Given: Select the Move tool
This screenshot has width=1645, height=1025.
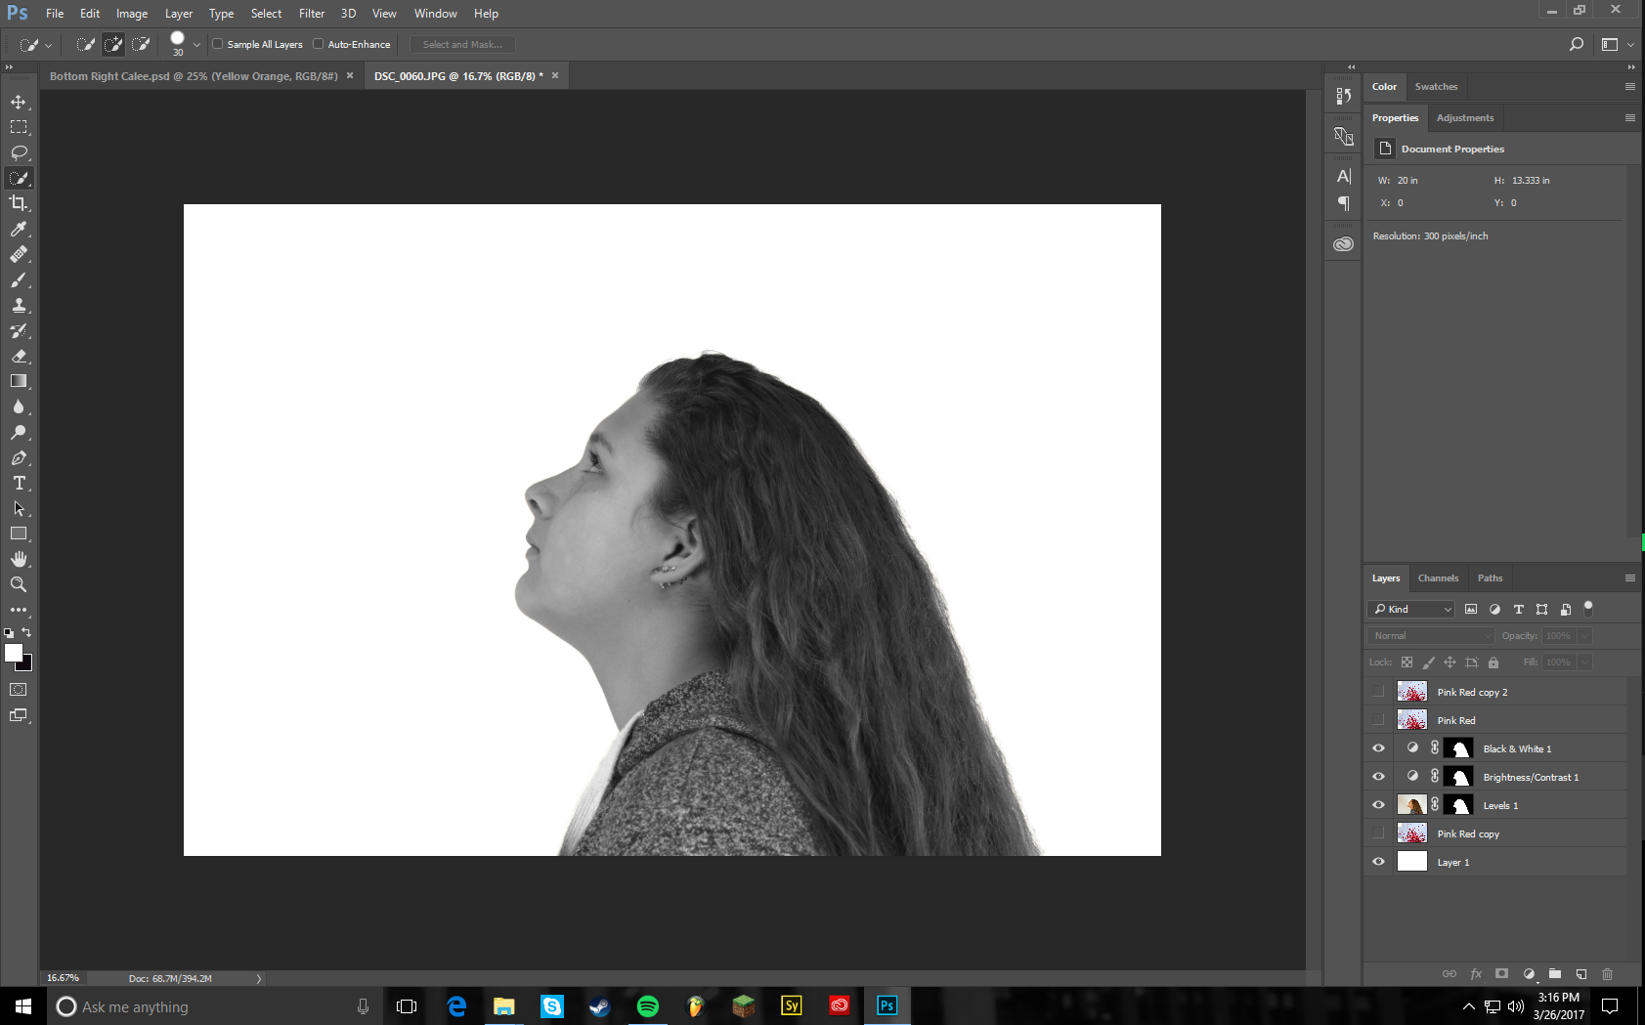Looking at the screenshot, I should point(19,102).
